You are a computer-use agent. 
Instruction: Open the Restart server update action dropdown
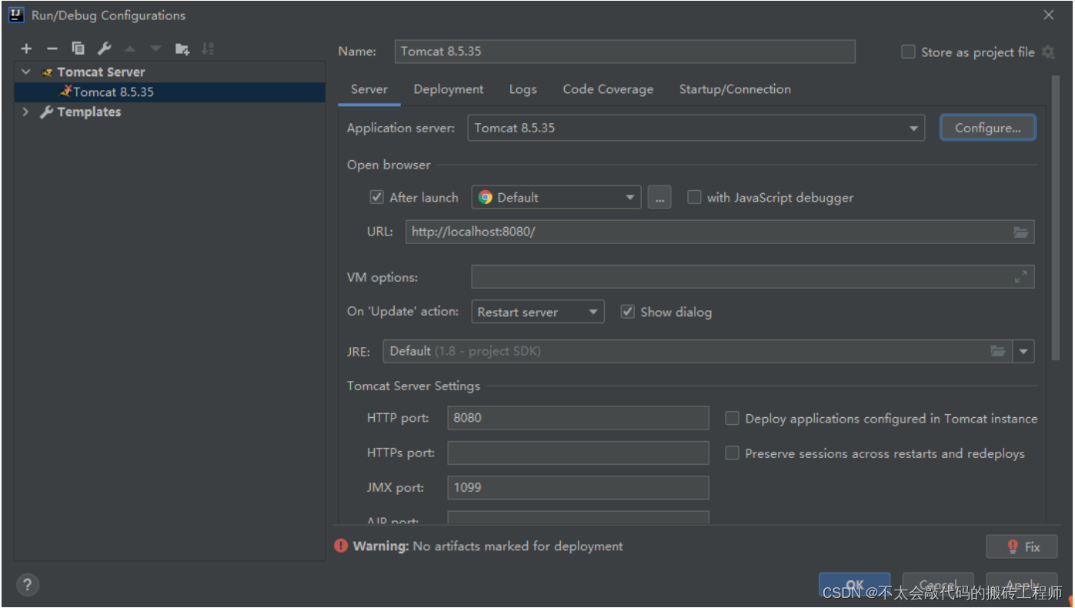537,312
